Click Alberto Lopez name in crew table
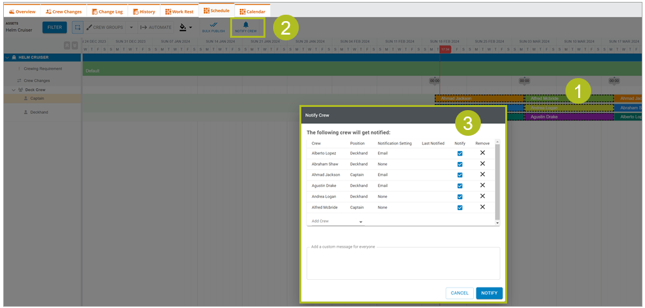The height and width of the screenshot is (308, 645). tap(324, 153)
